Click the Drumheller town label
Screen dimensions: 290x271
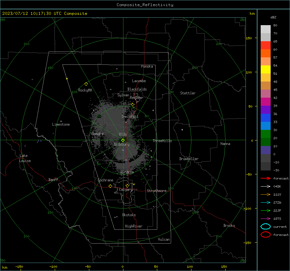(189, 159)
